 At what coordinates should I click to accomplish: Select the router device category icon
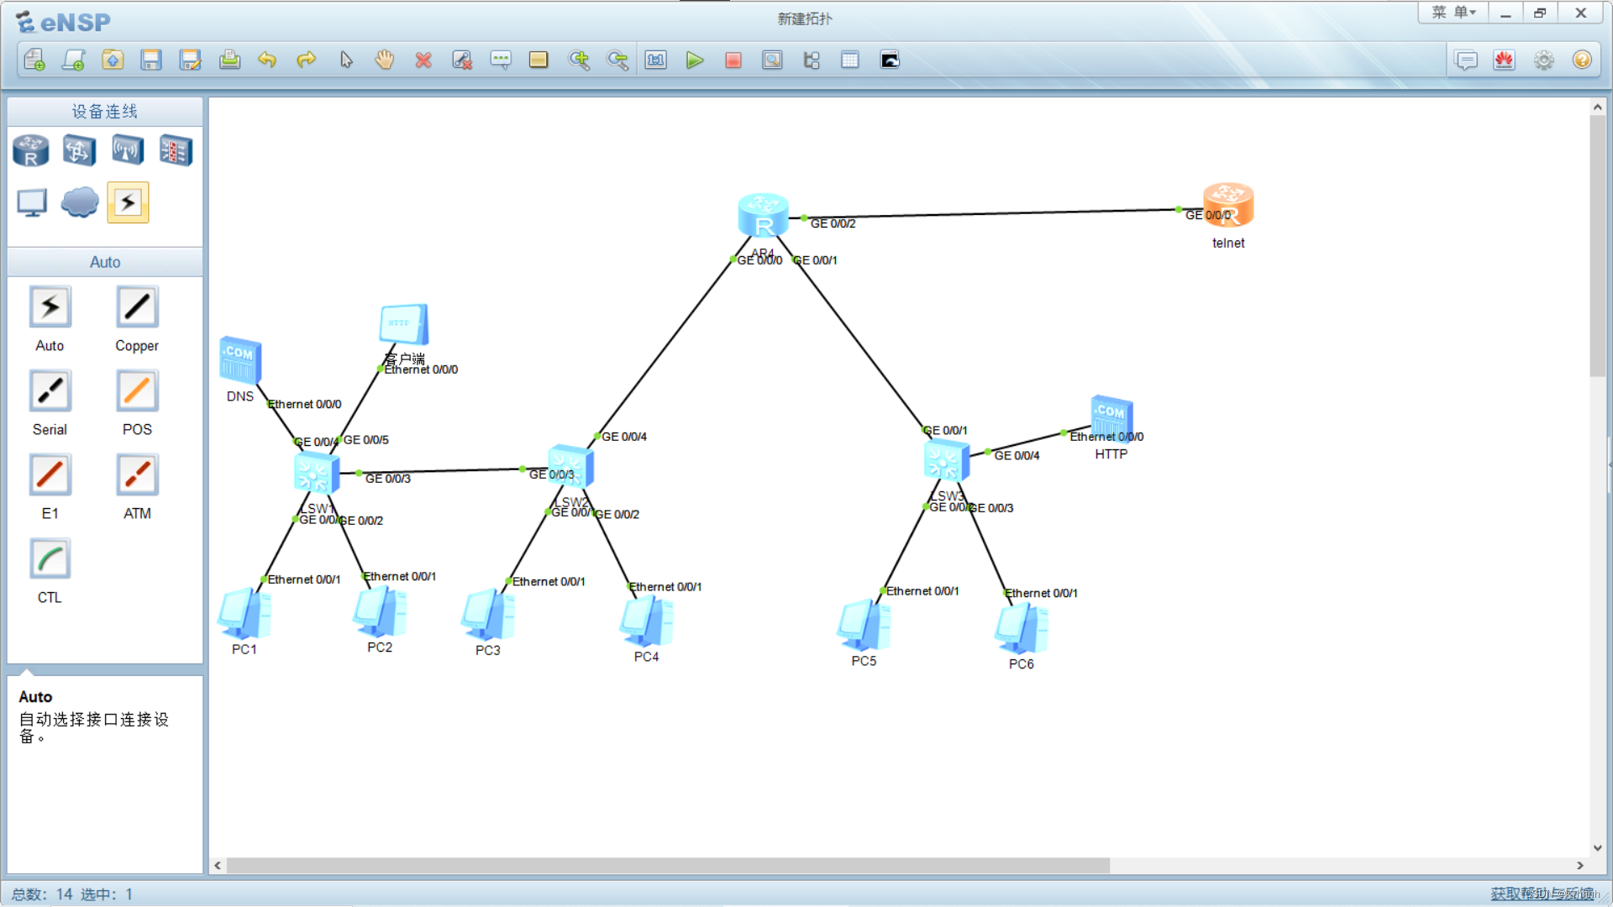click(31, 151)
